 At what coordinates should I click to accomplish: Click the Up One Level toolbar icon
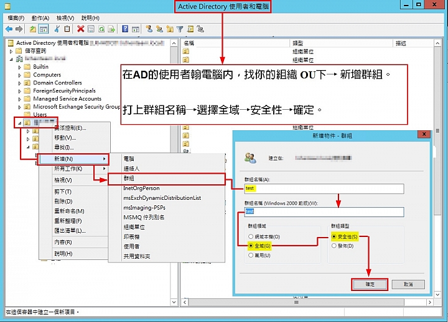click(x=33, y=29)
